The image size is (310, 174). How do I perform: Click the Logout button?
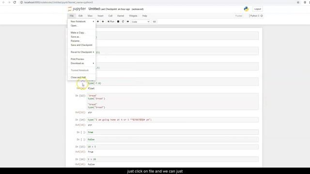click(x=257, y=9)
